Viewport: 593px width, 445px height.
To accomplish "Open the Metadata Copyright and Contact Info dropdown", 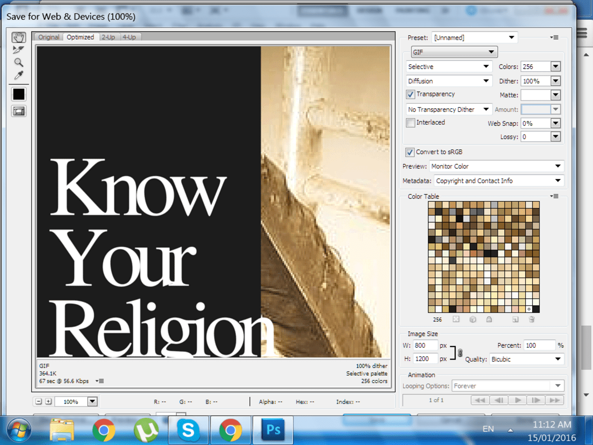I will [499, 181].
